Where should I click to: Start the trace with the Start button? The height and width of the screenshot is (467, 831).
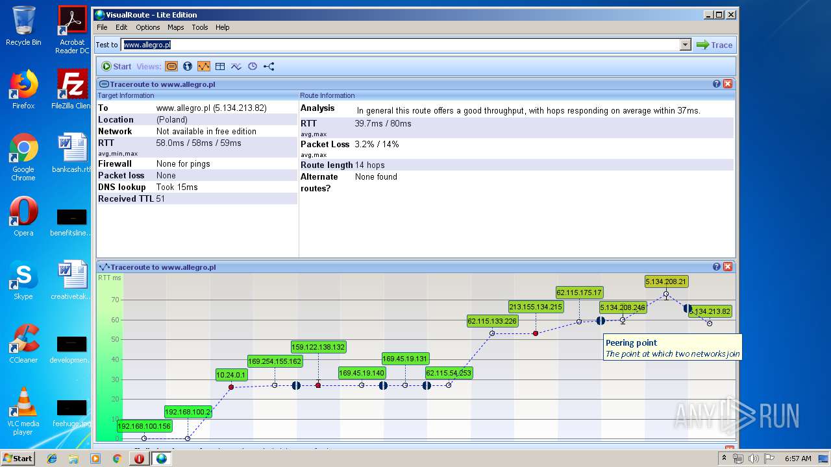[x=117, y=66]
